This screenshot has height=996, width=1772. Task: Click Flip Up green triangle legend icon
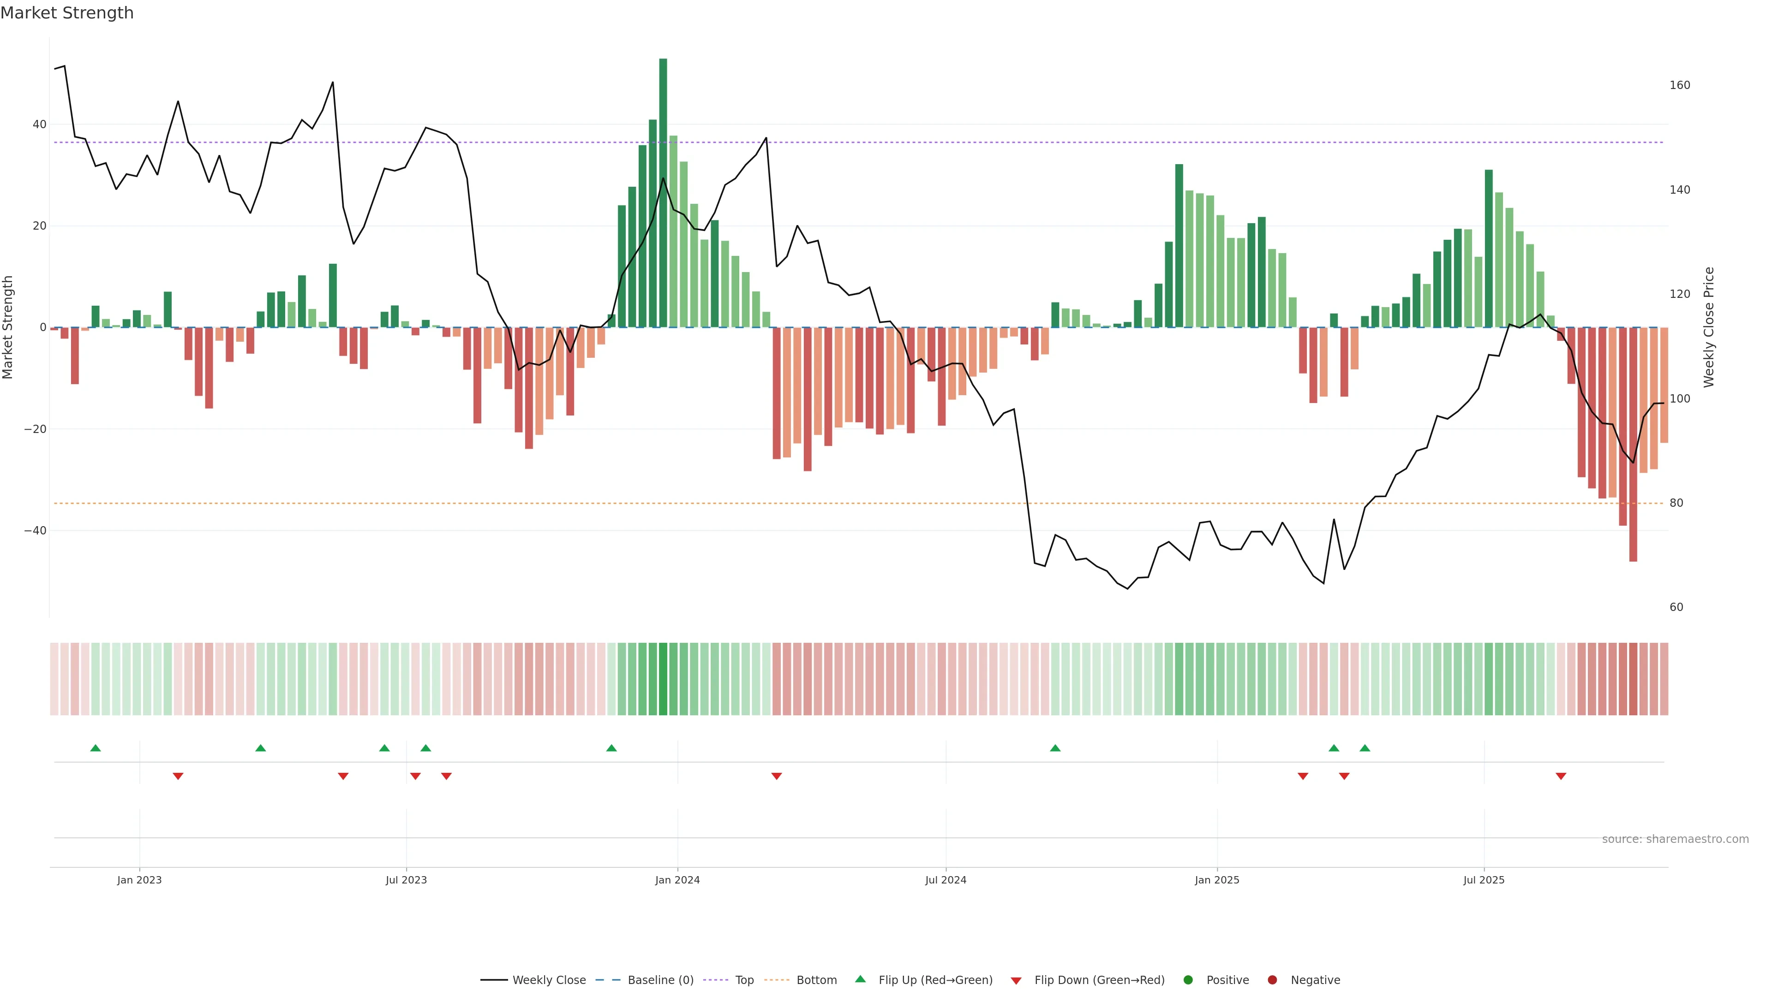click(860, 979)
